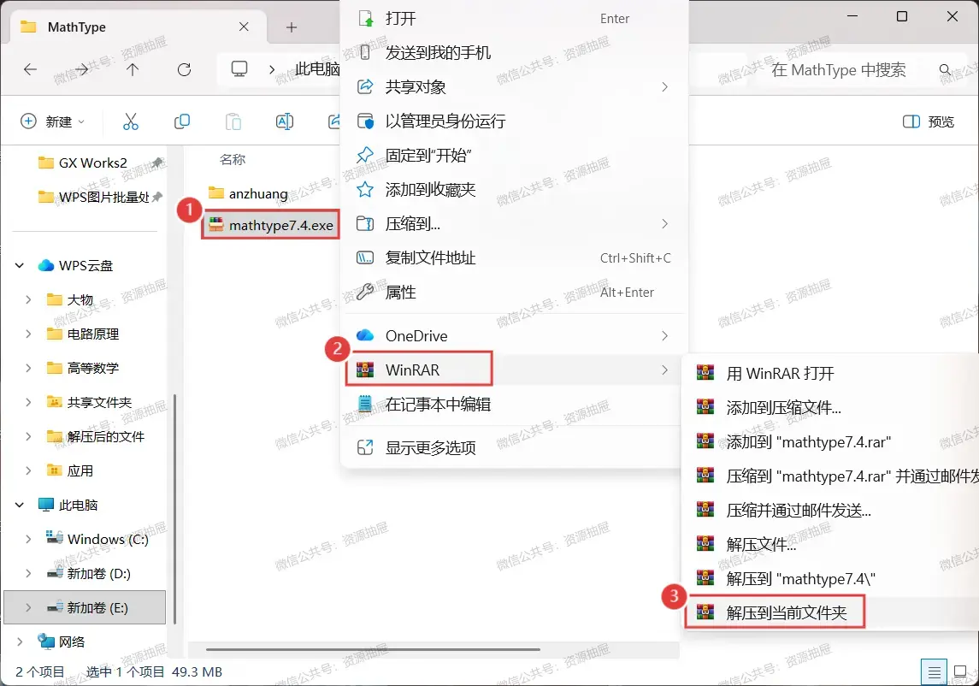This screenshot has height=686, width=979.
Task: Open the OneDrive submenu
Action: point(514,336)
